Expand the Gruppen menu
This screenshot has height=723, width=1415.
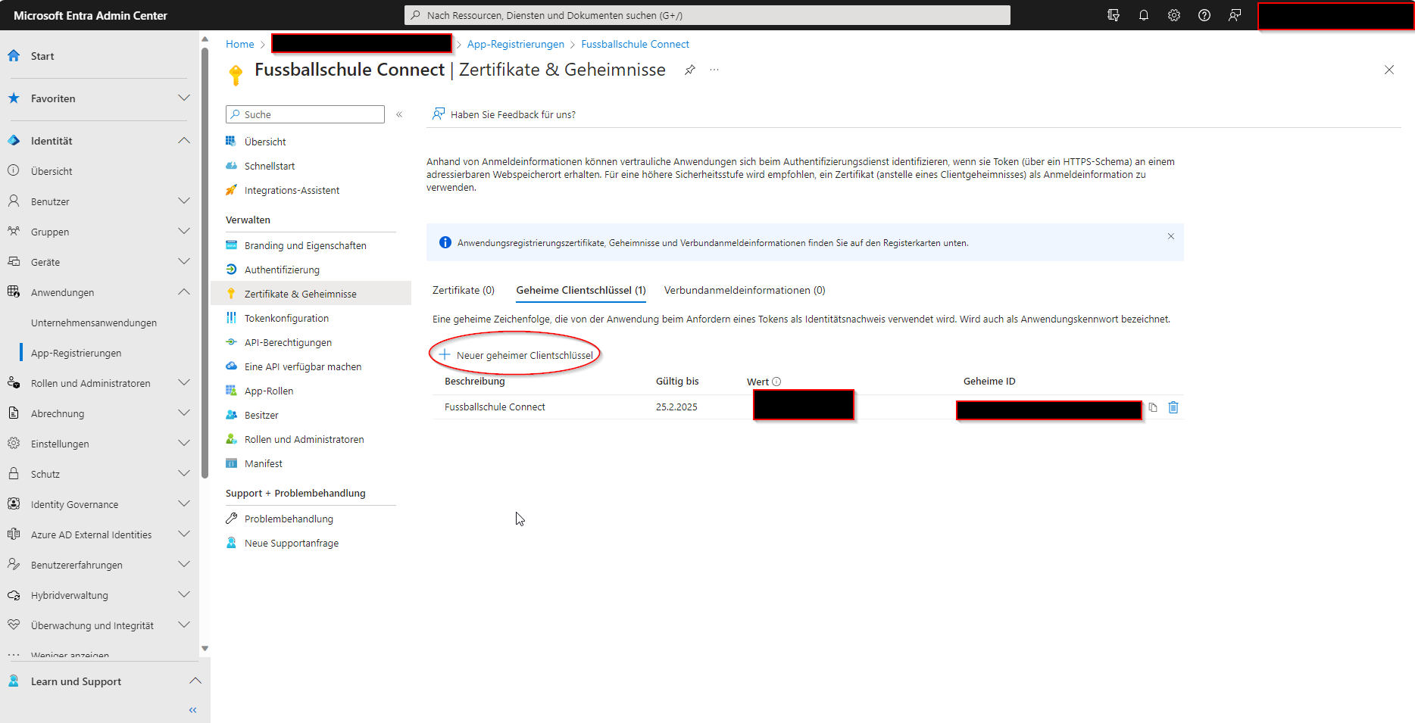point(184,231)
